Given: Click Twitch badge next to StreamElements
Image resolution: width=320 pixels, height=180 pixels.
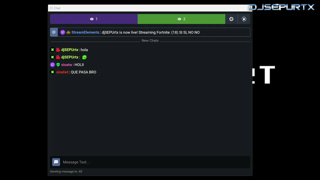Looking at the screenshot, I should (x=63, y=32).
